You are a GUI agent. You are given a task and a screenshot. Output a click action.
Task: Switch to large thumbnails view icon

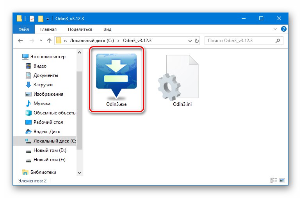[x=282, y=180]
